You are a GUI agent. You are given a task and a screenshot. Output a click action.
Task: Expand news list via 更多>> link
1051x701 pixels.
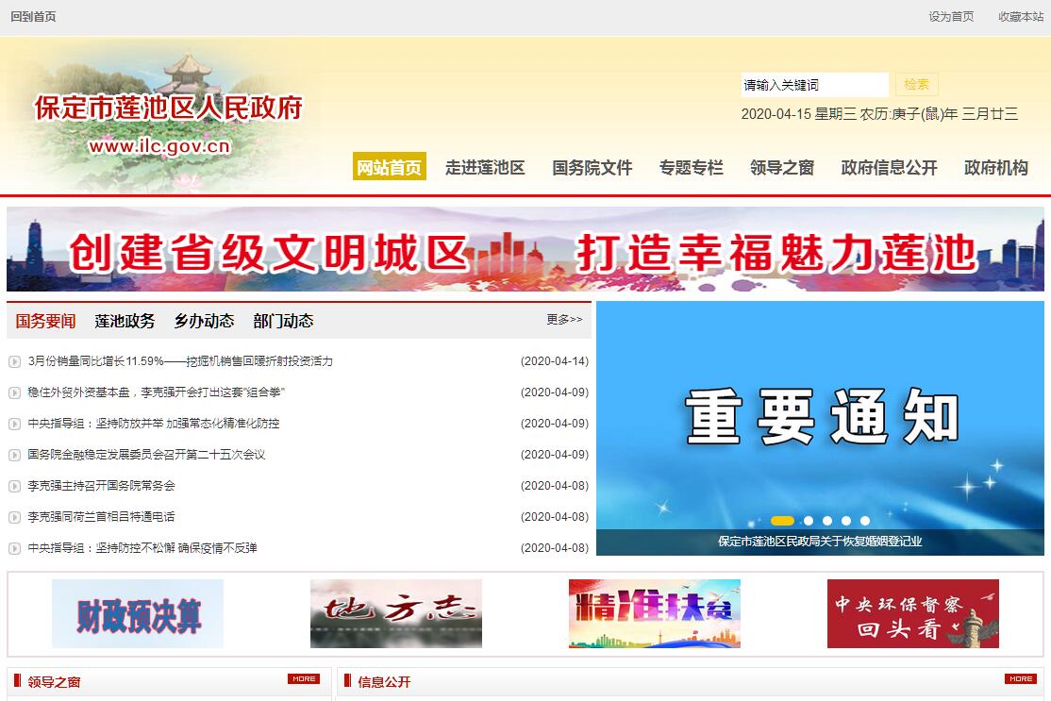[564, 320]
